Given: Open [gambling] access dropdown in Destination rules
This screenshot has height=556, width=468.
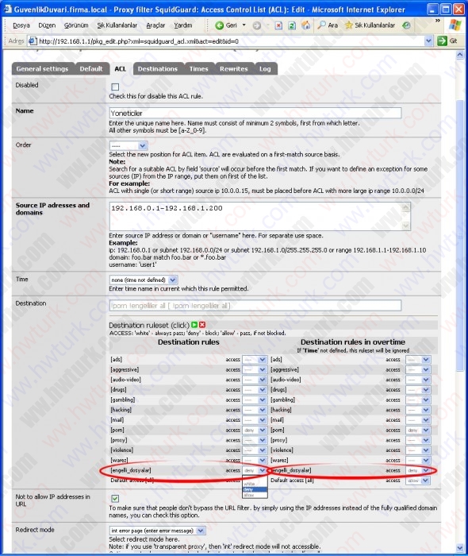Looking at the screenshot, I should tap(255, 400).
